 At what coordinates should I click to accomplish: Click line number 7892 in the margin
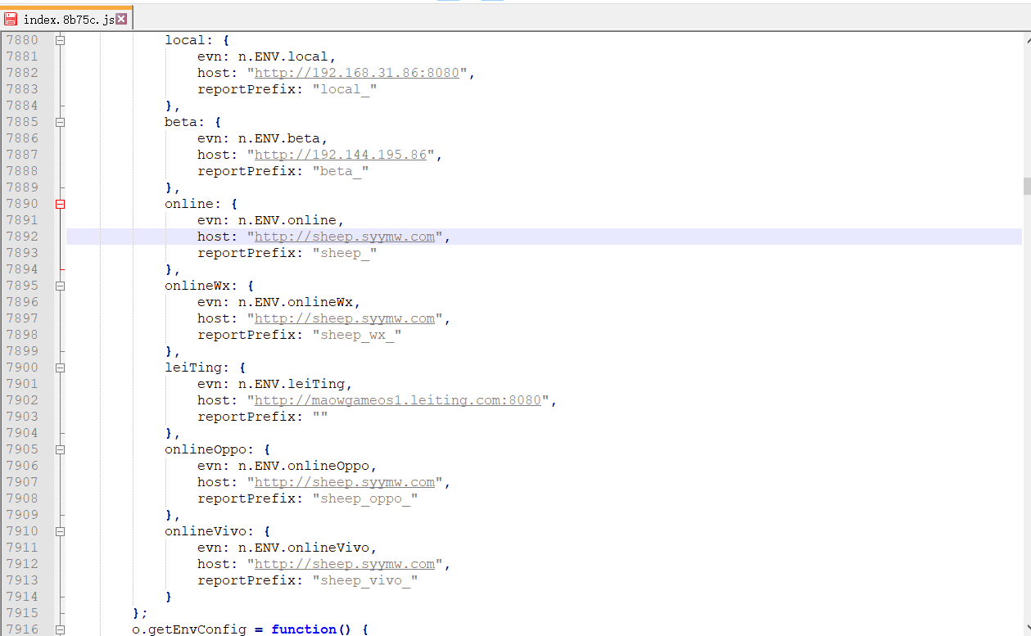point(22,237)
